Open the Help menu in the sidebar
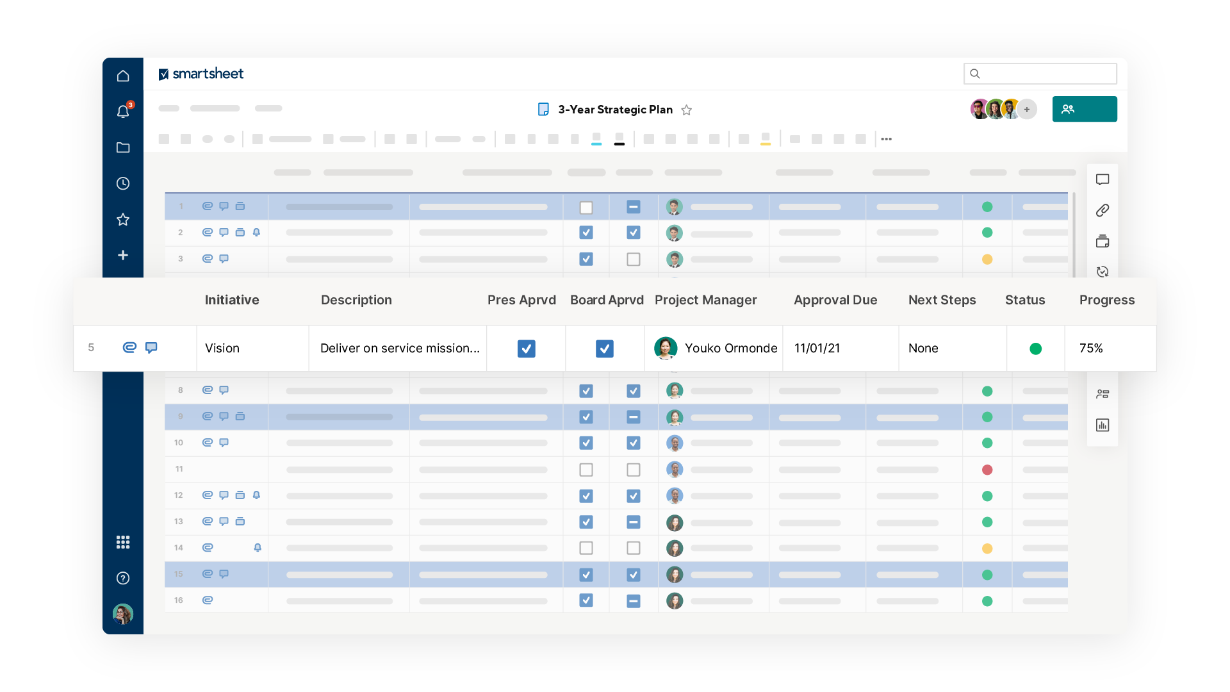Screen dimensions: 1230x692 (123, 578)
